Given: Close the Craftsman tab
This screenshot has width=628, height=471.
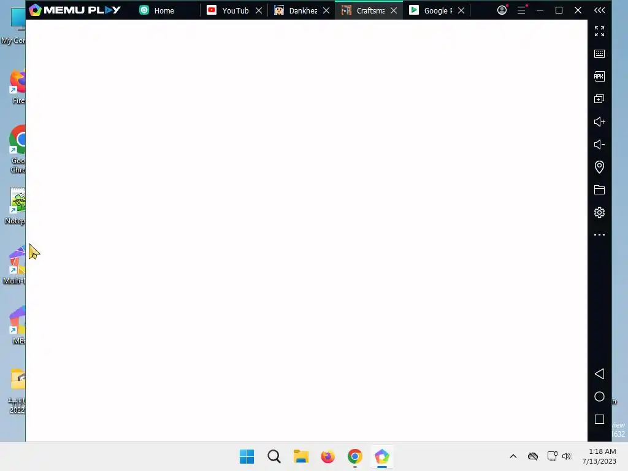Looking at the screenshot, I should tap(394, 10).
